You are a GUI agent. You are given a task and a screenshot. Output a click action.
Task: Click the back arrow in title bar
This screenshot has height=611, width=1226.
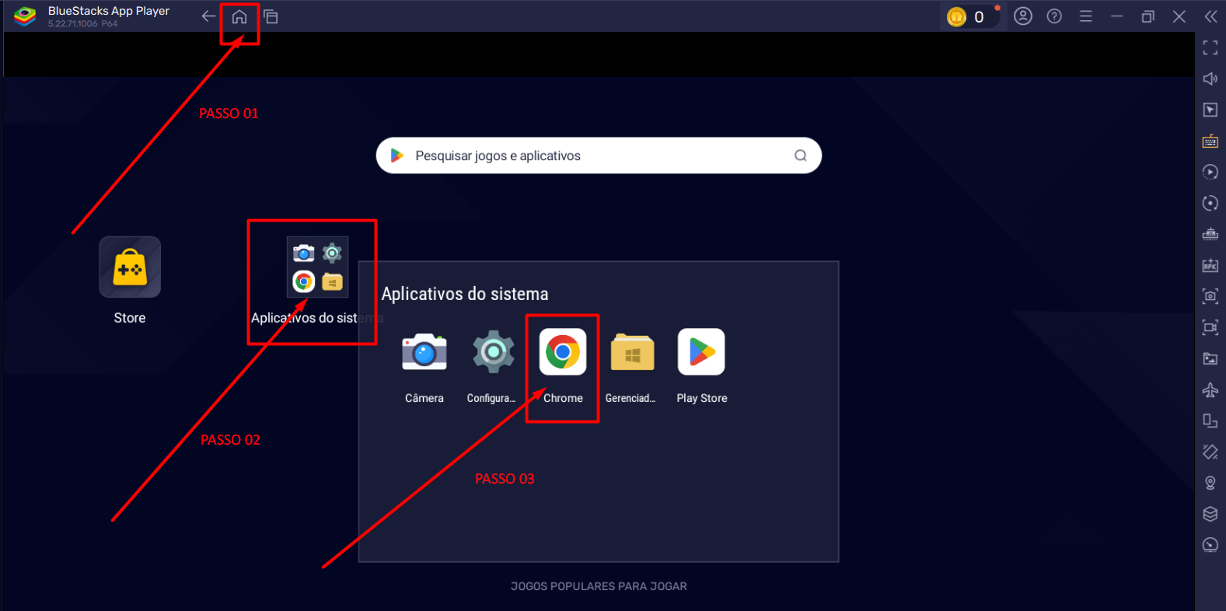pos(208,16)
